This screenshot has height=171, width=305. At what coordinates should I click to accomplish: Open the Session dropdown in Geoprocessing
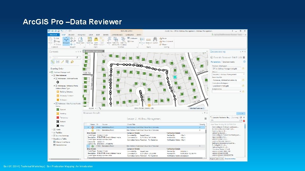(244, 74)
